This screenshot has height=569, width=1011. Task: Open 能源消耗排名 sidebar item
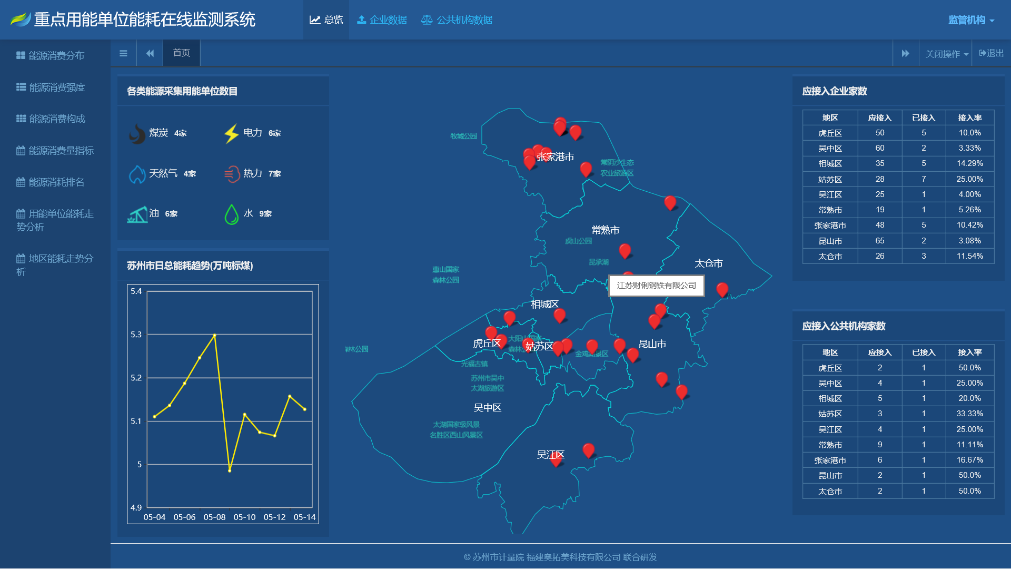pyautogui.click(x=55, y=182)
